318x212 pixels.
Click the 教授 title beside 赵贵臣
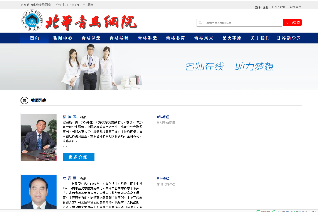coord(83,178)
